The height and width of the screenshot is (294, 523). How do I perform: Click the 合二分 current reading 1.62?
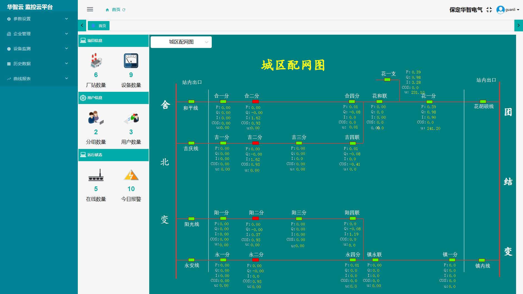(x=256, y=118)
